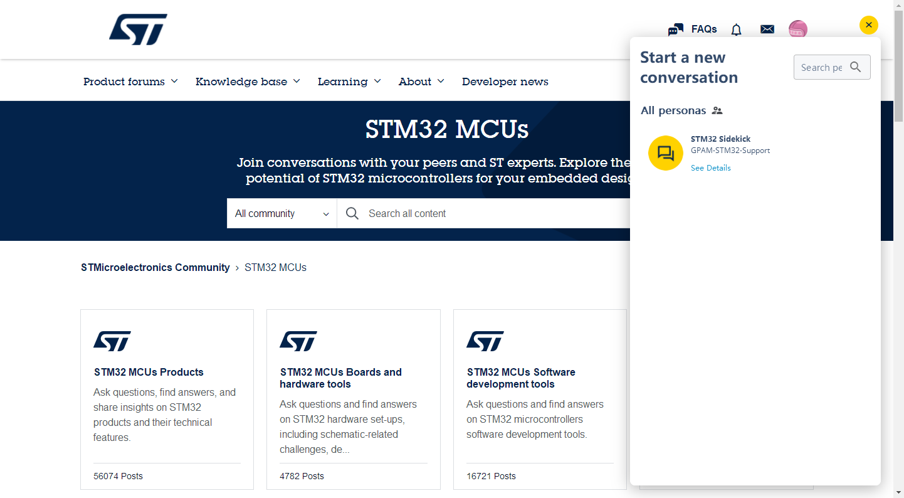904x498 pixels.
Task: Open the messages envelope icon
Action: click(x=767, y=29)
